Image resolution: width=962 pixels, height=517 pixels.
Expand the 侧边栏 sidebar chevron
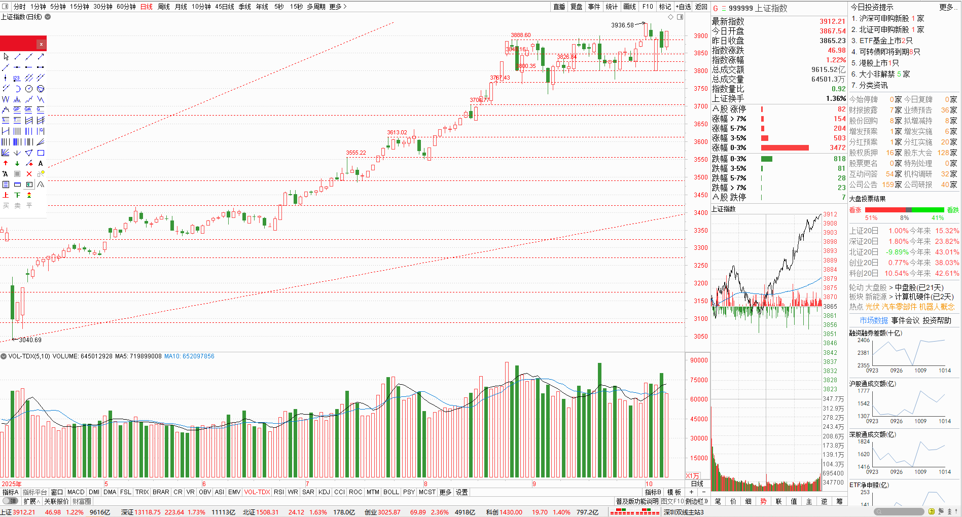click(697, 501)
